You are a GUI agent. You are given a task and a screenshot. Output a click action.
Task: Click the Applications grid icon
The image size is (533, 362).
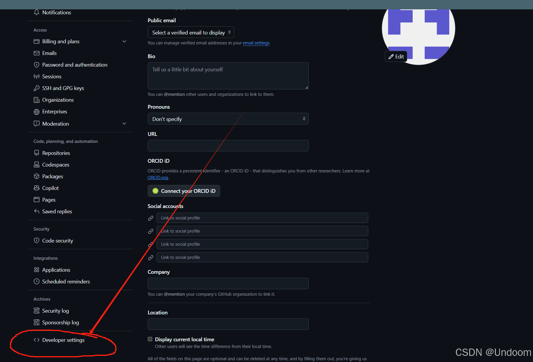[x=36, y=270]
